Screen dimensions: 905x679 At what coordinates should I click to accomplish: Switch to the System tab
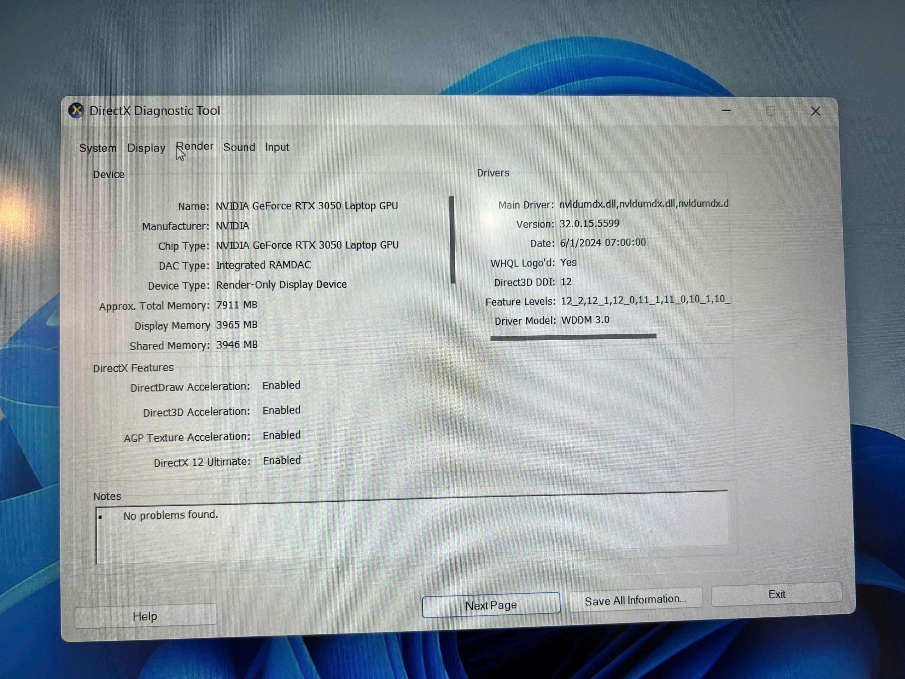(98, 148)
